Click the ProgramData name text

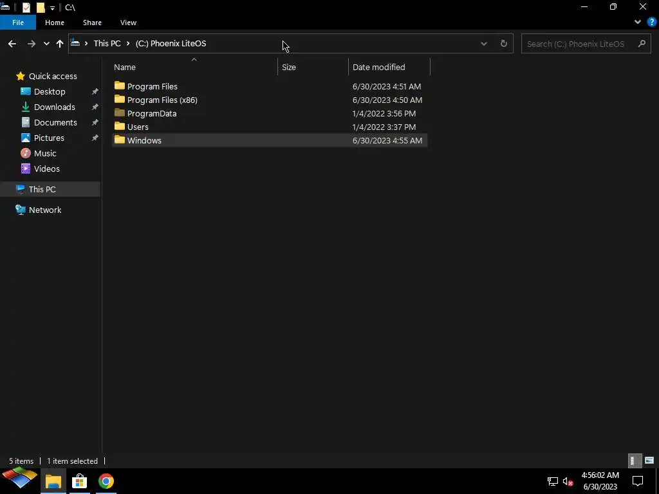tap(152, 113)
